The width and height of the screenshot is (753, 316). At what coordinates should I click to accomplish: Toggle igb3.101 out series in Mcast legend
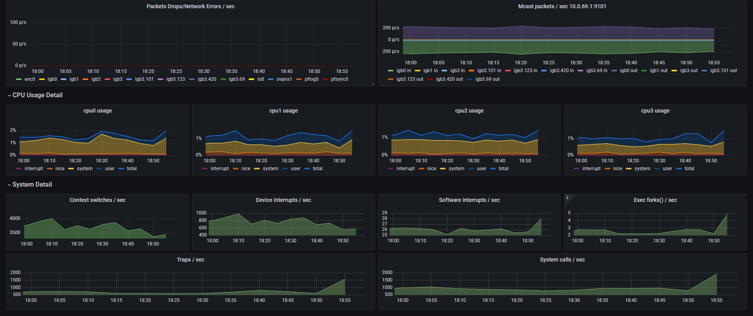724,71
